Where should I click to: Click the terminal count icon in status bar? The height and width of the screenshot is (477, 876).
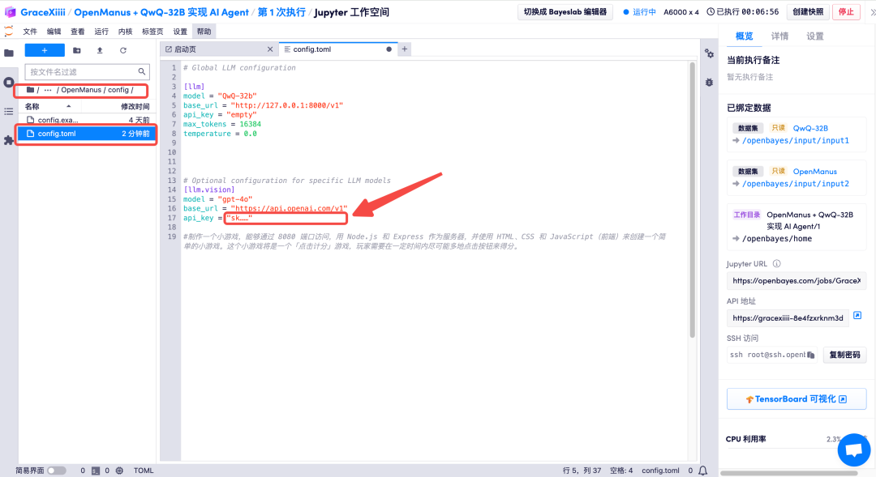point(96,471)
